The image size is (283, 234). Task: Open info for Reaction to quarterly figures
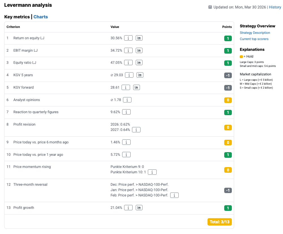[126, 112]
